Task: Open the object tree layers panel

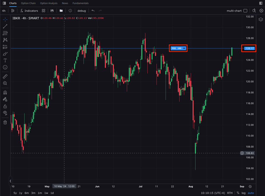Action: [x=260, y=20]
